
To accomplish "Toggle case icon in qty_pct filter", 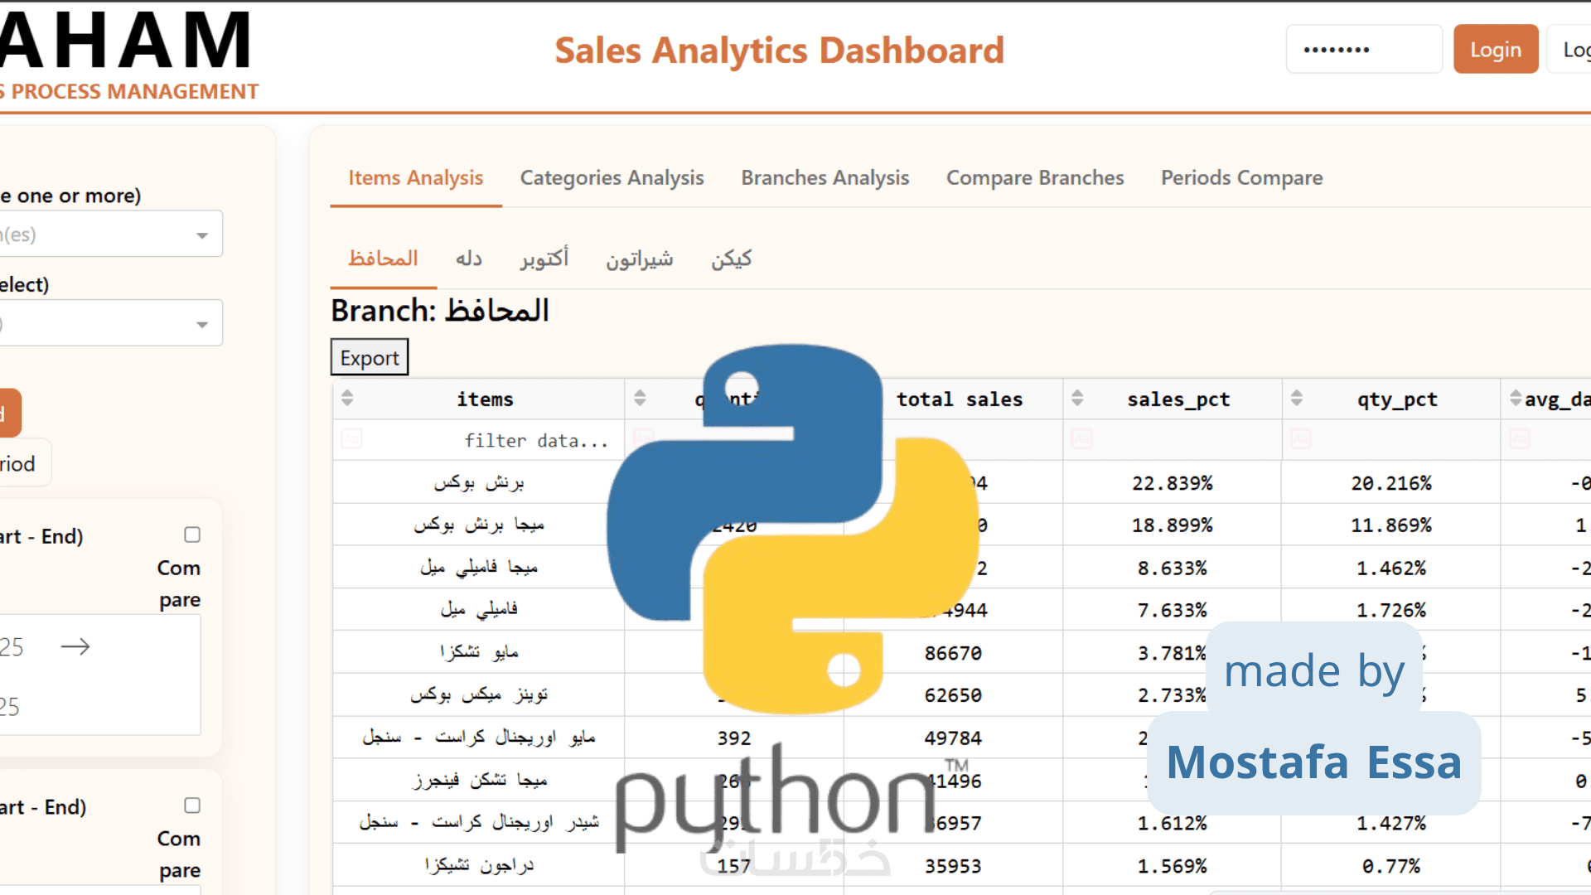I will point(1301,439).
